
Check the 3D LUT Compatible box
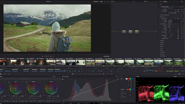click(168, 13)
